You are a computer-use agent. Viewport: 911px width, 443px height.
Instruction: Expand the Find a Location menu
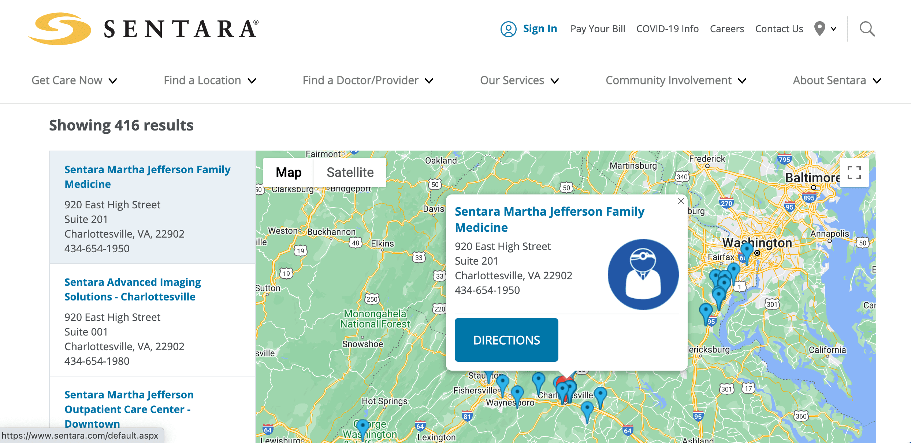click(209, 80)
